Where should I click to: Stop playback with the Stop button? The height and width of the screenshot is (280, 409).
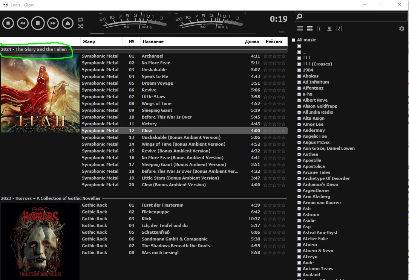8,23
